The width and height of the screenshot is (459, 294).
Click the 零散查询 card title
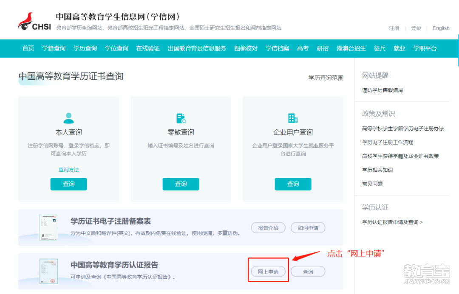pyautogui.click(x=181, y=132)
